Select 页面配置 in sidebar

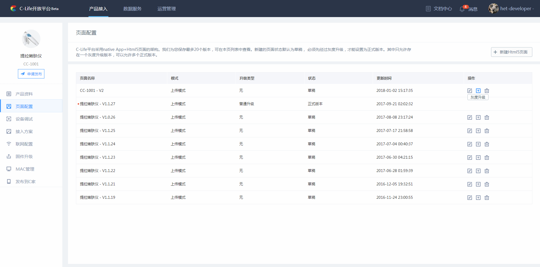tap(31, 106)
